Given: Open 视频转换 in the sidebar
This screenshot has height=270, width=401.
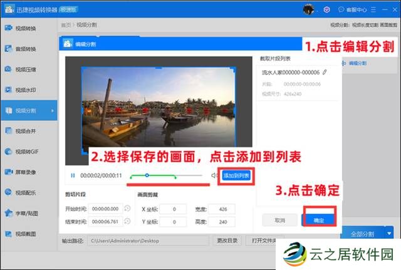Looking at the screenshot, I should tap(25, 28).
